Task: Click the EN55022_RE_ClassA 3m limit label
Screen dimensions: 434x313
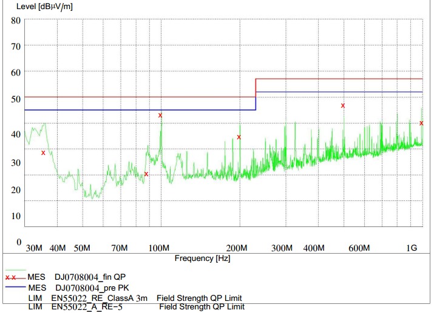Action: pos(99,298)
